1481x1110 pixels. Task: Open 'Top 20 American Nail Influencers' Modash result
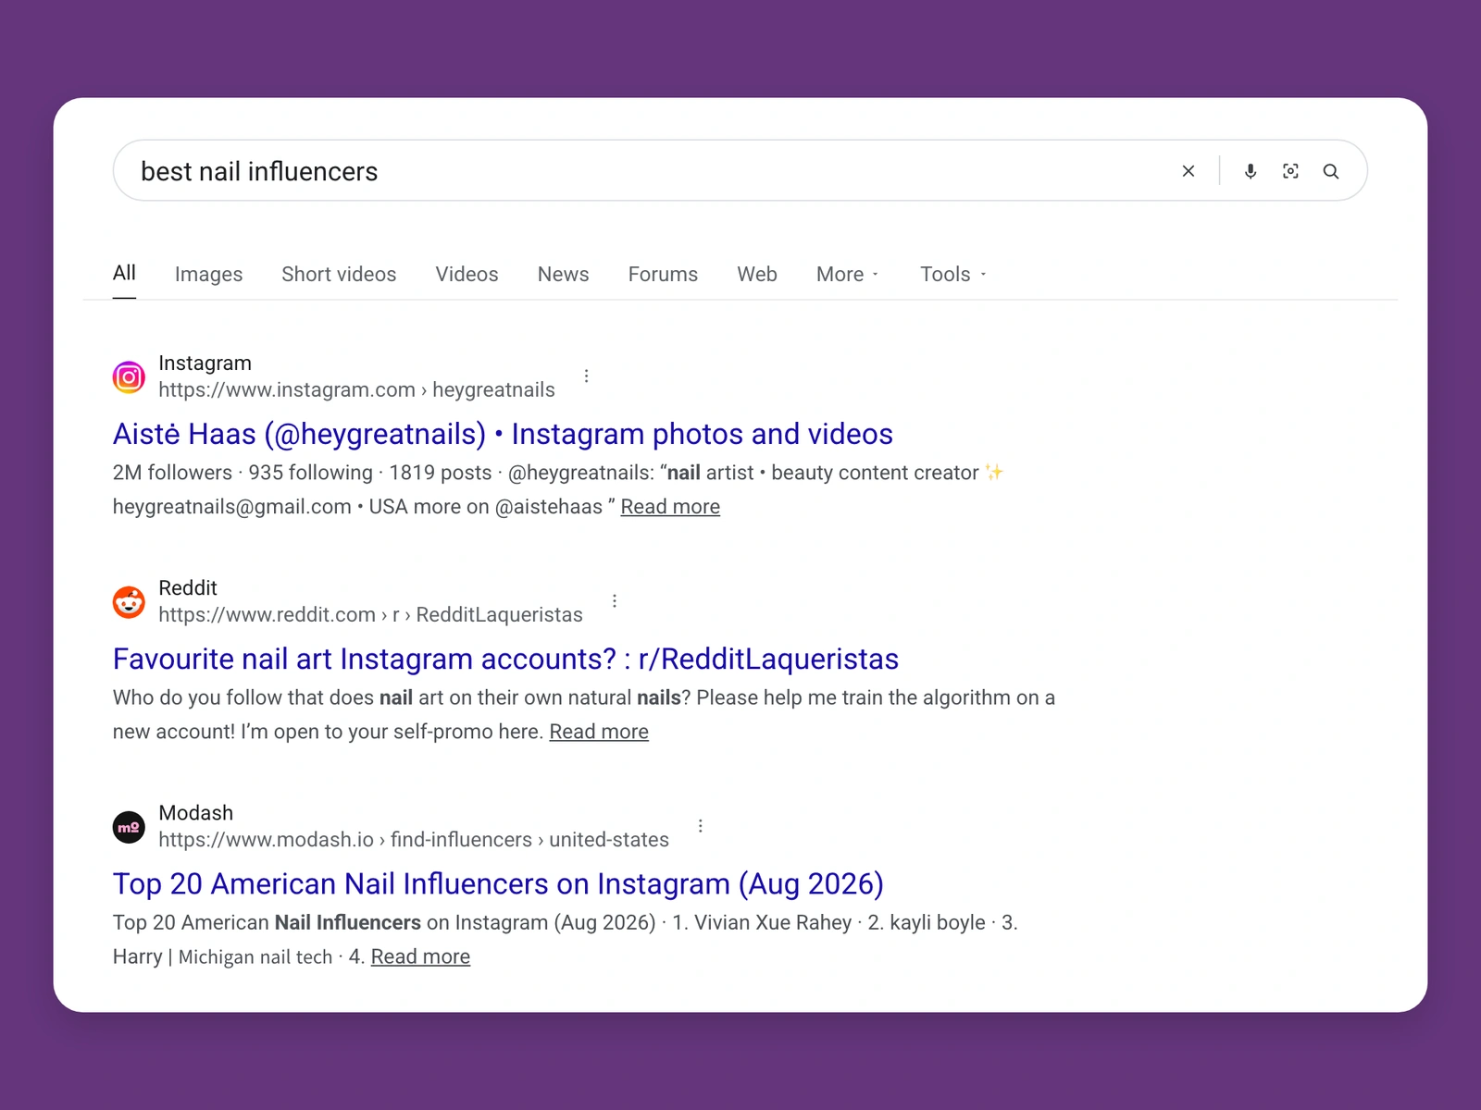498,883
